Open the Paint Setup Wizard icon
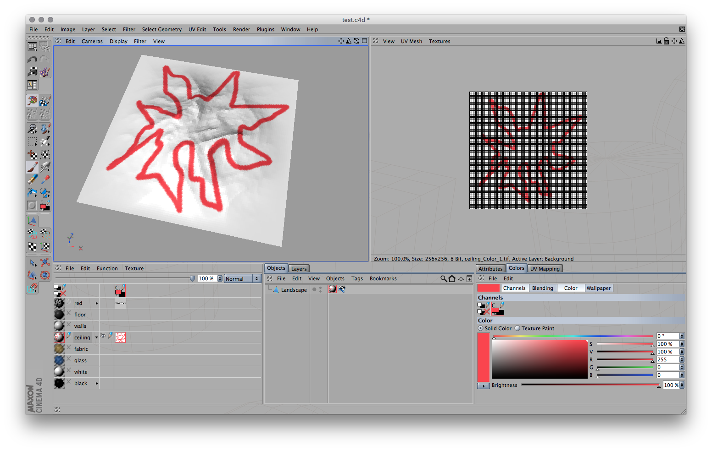 pyautogui.click(x=44, y=72)
